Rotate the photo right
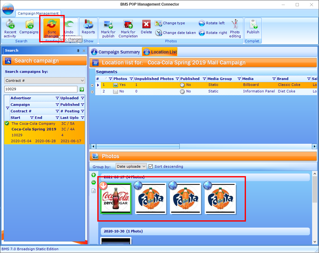The height and width of the screenshot is (253, 319). click(213, 33)
